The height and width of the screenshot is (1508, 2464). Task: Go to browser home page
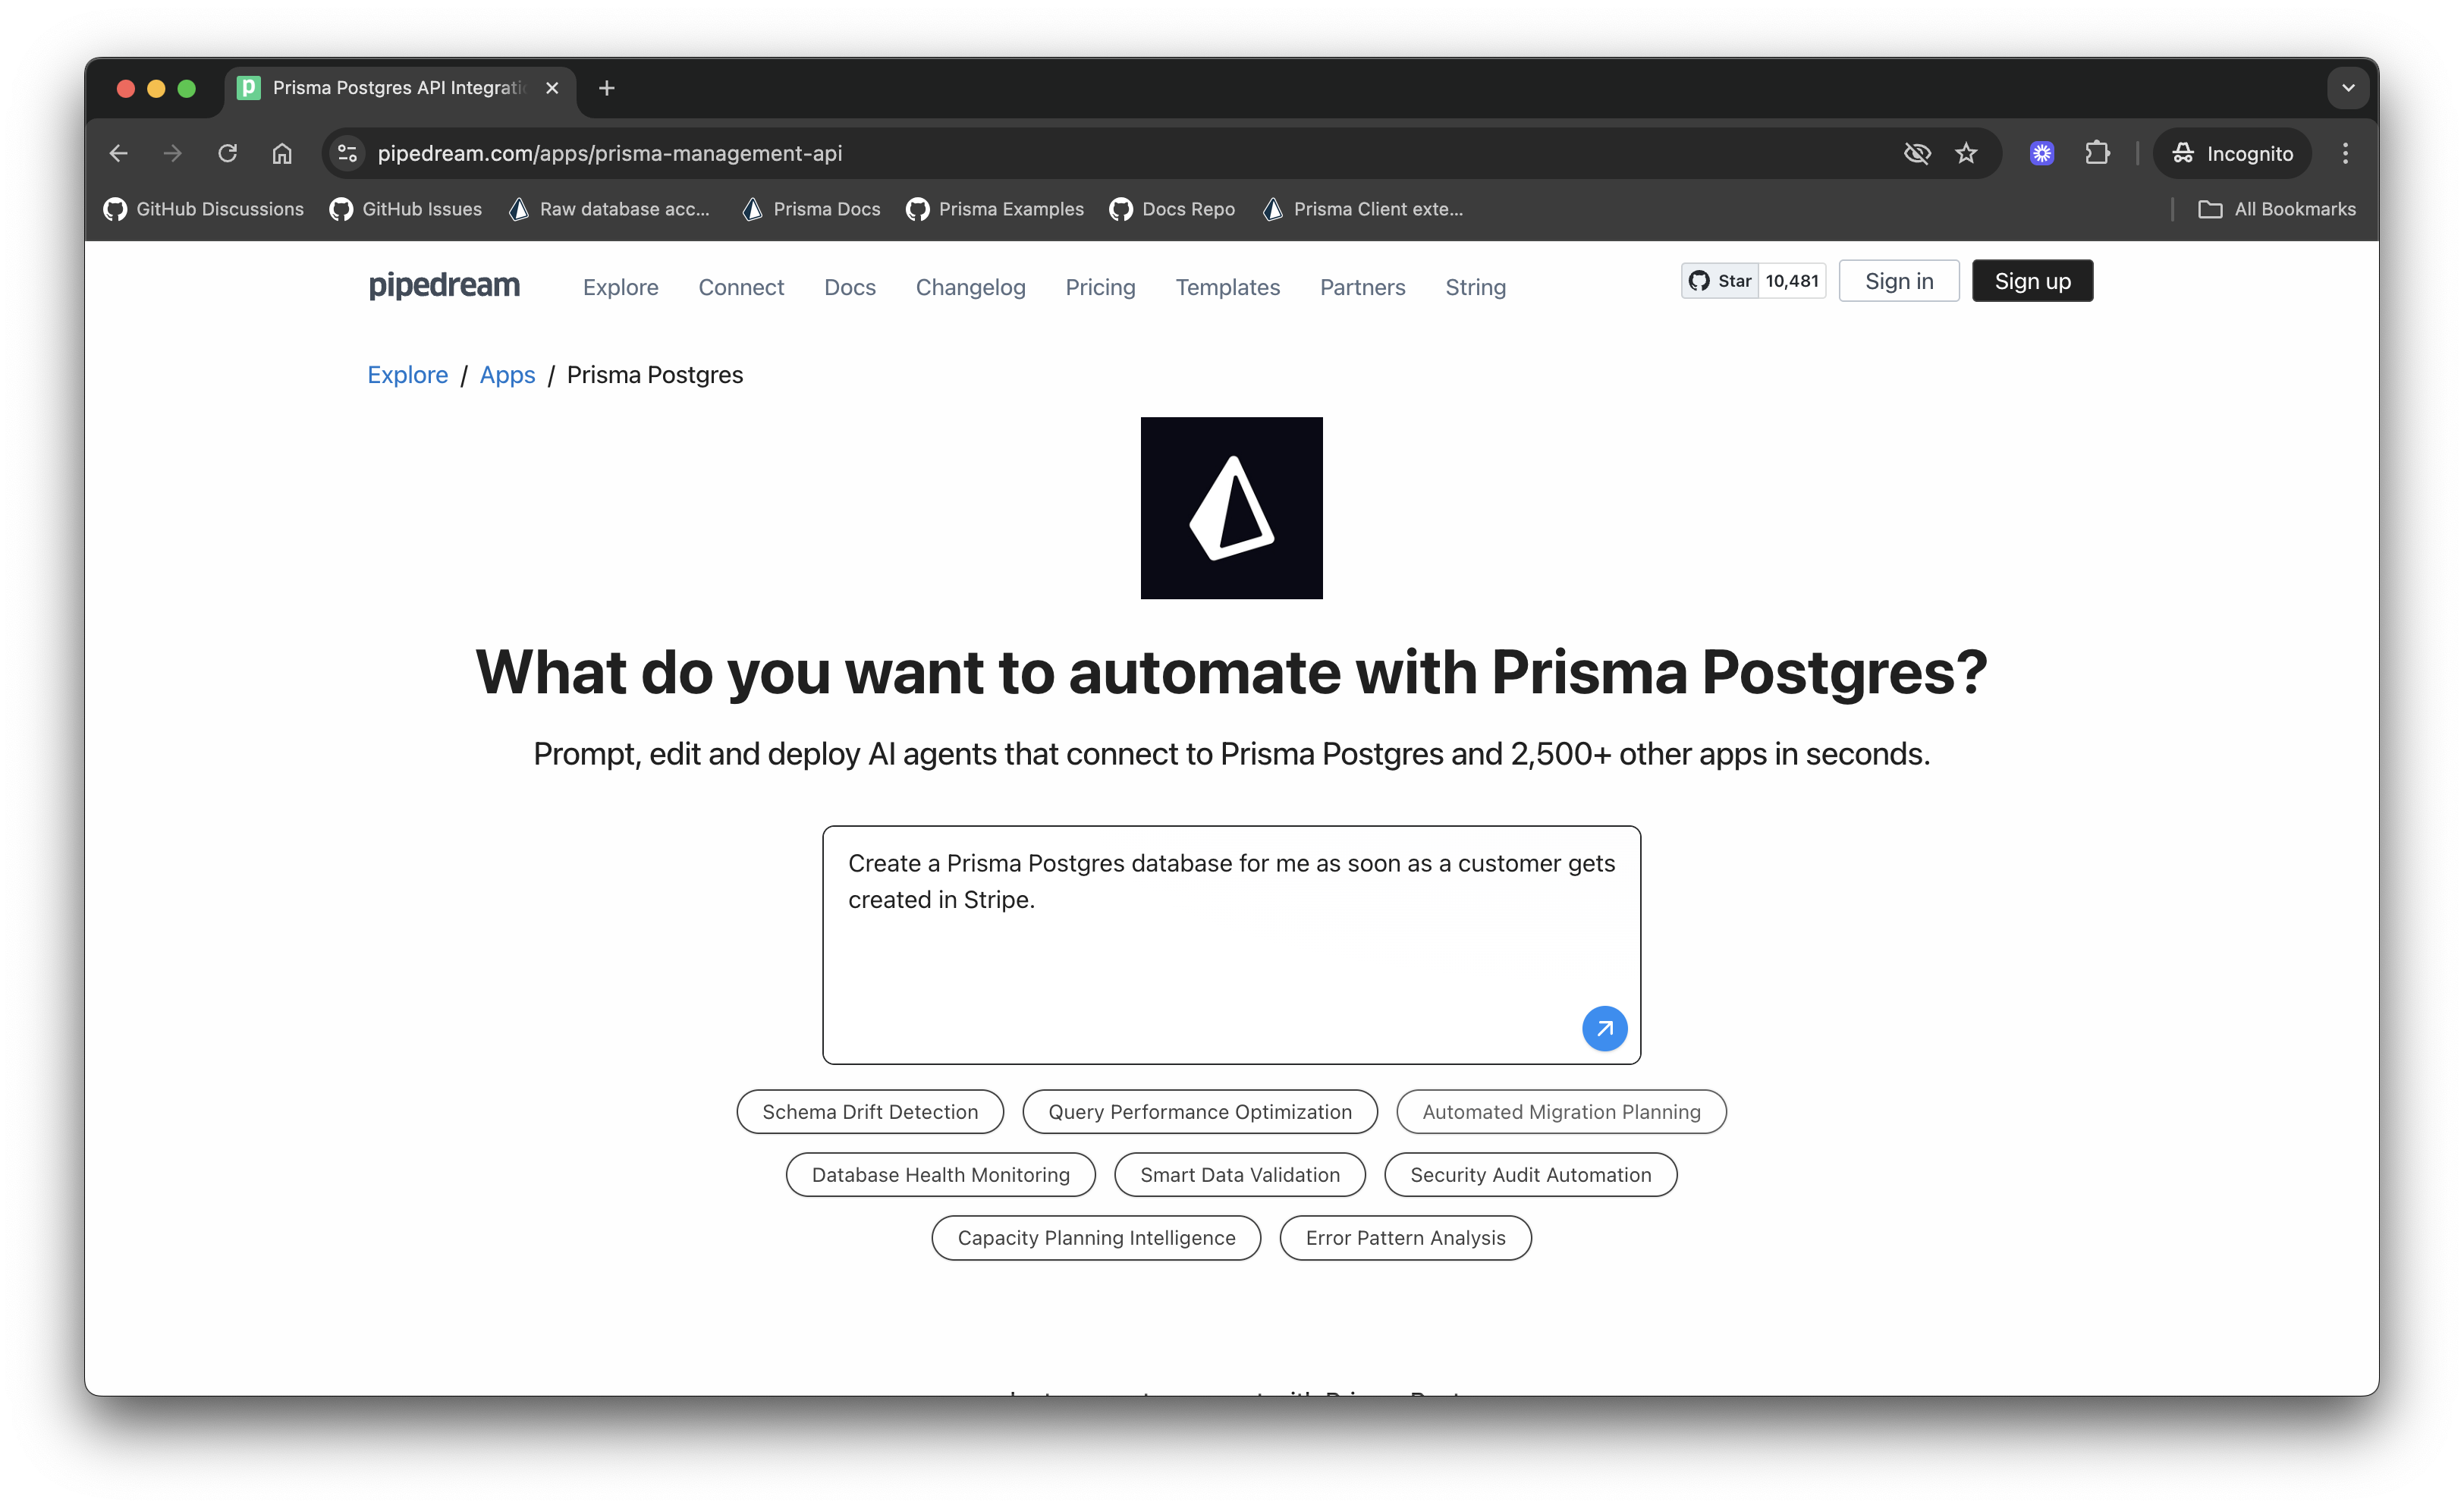[282, 153]
